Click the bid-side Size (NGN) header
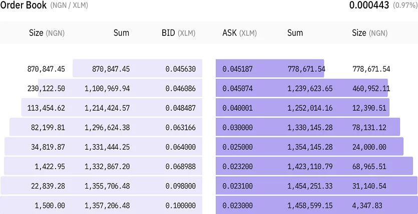Screen dimensions: 418x214 click(47, 33)
